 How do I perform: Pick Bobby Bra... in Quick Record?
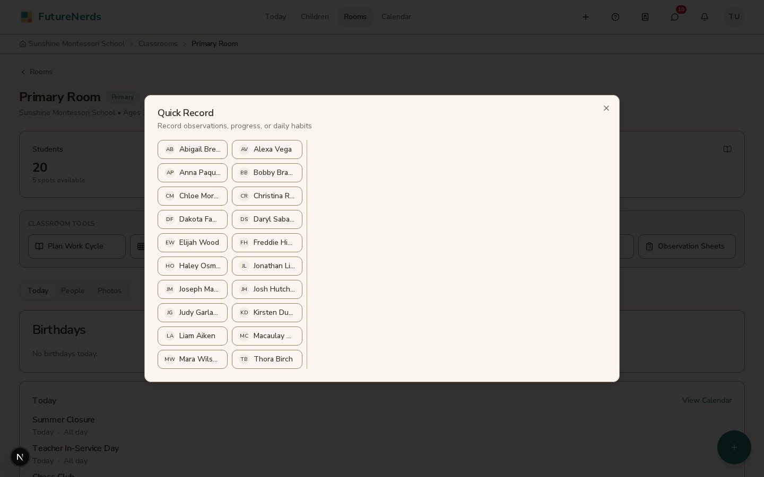click(x=267, y=173)
